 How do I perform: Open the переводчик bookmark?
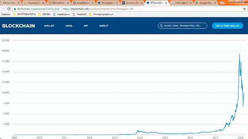pos(62,14)
